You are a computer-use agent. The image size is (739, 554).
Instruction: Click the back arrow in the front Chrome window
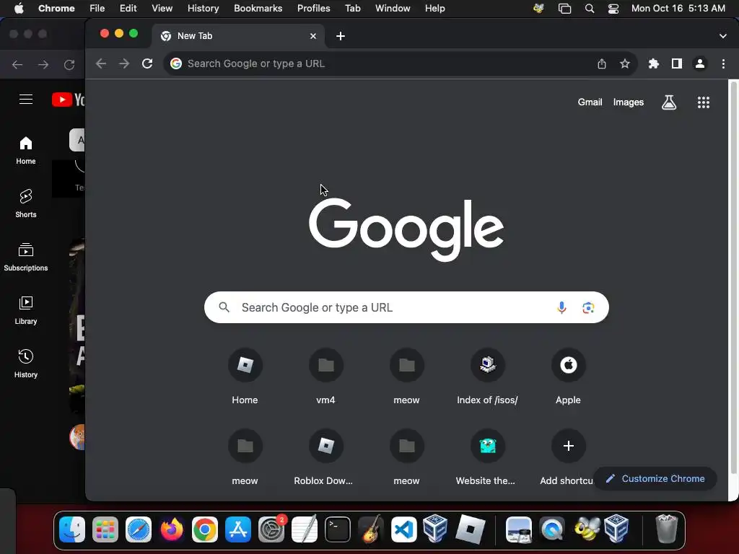[101, 63]
